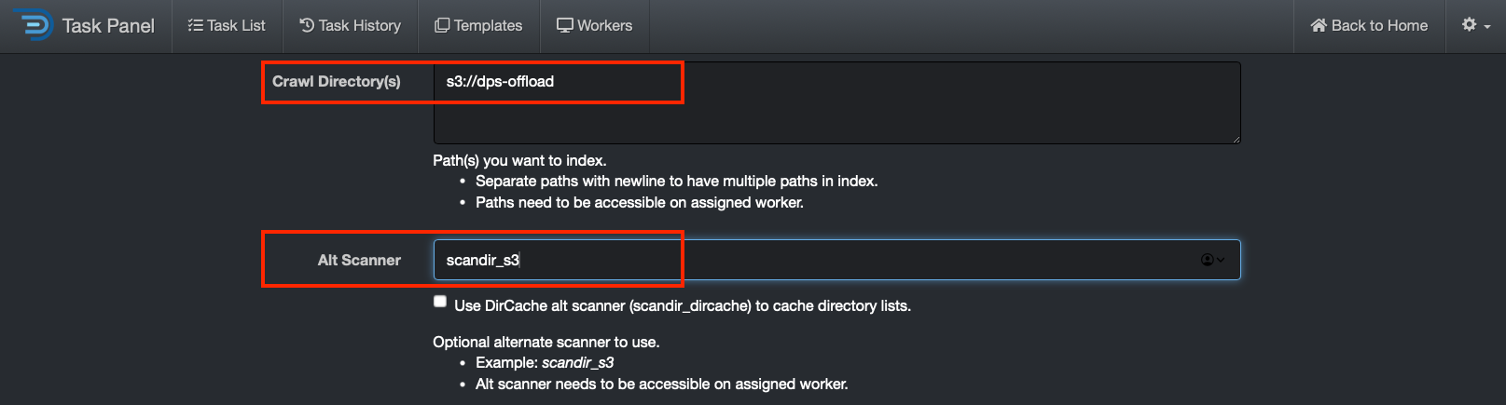The height and width of the screenshot is (405, 1506).
Task: Click the Workers monitor icon
Action: pos(565,25)
